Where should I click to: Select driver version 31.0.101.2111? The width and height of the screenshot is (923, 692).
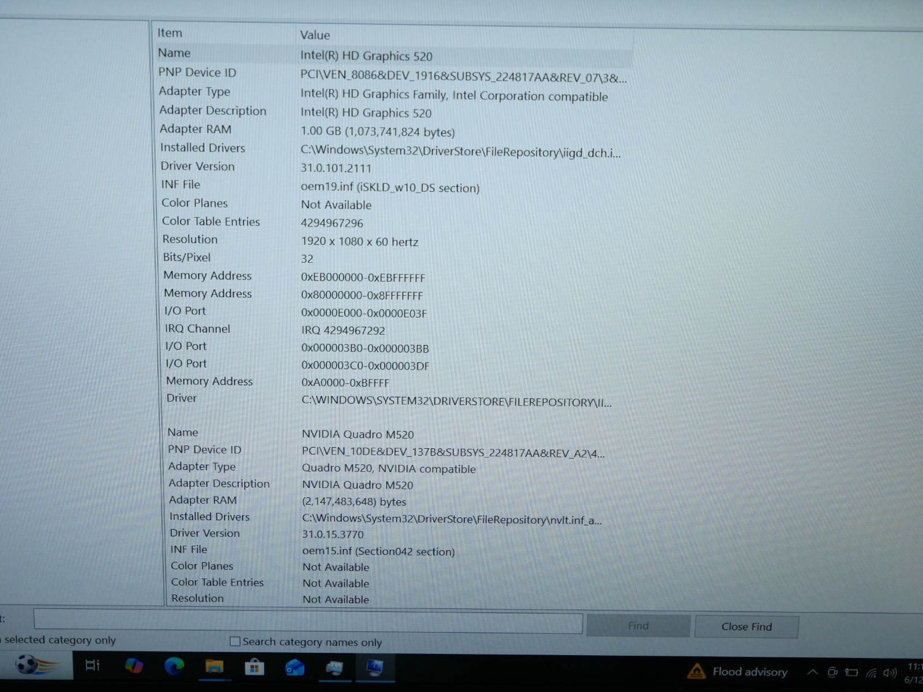(336, 168)
